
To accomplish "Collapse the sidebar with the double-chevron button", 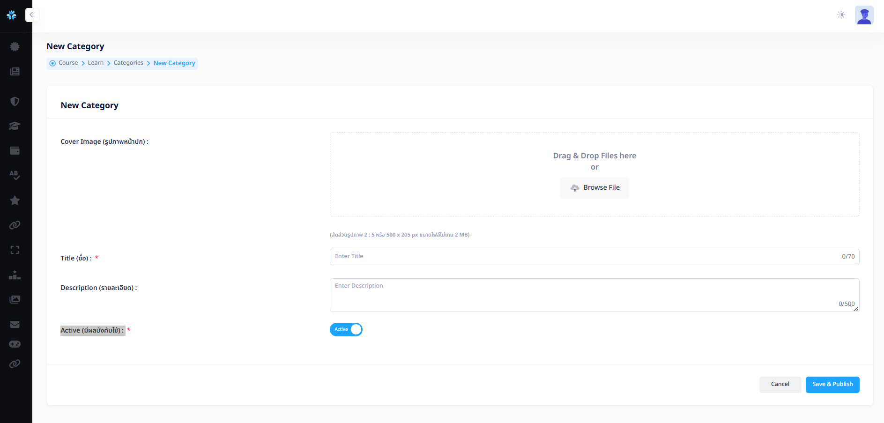I will pyautogui.click(x=32, y=15).
